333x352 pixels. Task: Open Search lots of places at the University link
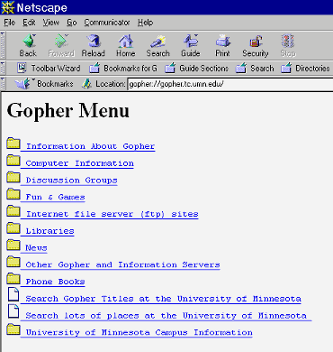coord(166,316)
